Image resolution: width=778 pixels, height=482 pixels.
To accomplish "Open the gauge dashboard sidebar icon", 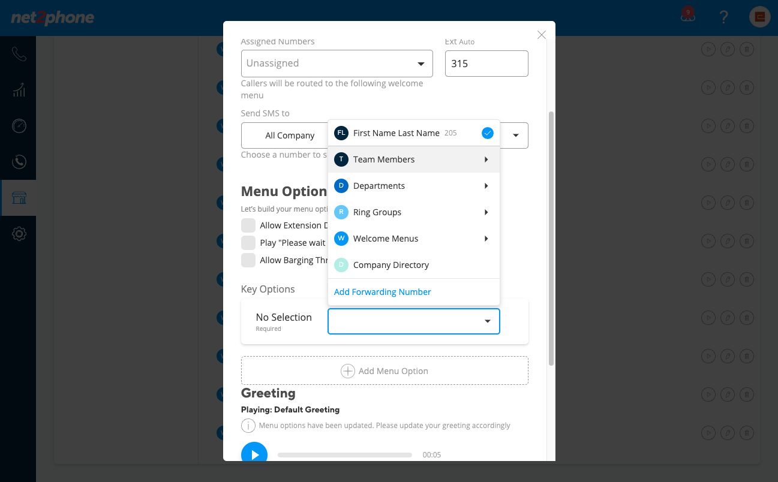I will tap(19, 126).
